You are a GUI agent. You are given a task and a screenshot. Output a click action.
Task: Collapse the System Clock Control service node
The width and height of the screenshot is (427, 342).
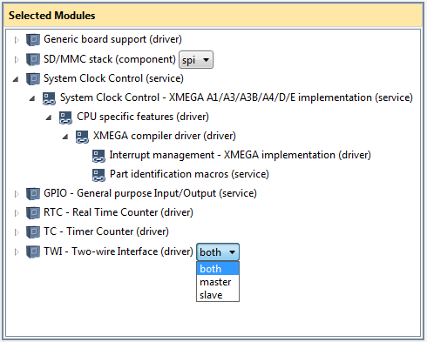point(16,79)
